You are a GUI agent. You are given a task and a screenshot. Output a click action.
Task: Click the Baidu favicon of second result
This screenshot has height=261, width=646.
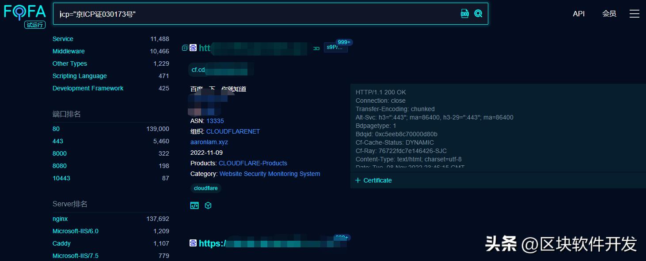(193, 243)
